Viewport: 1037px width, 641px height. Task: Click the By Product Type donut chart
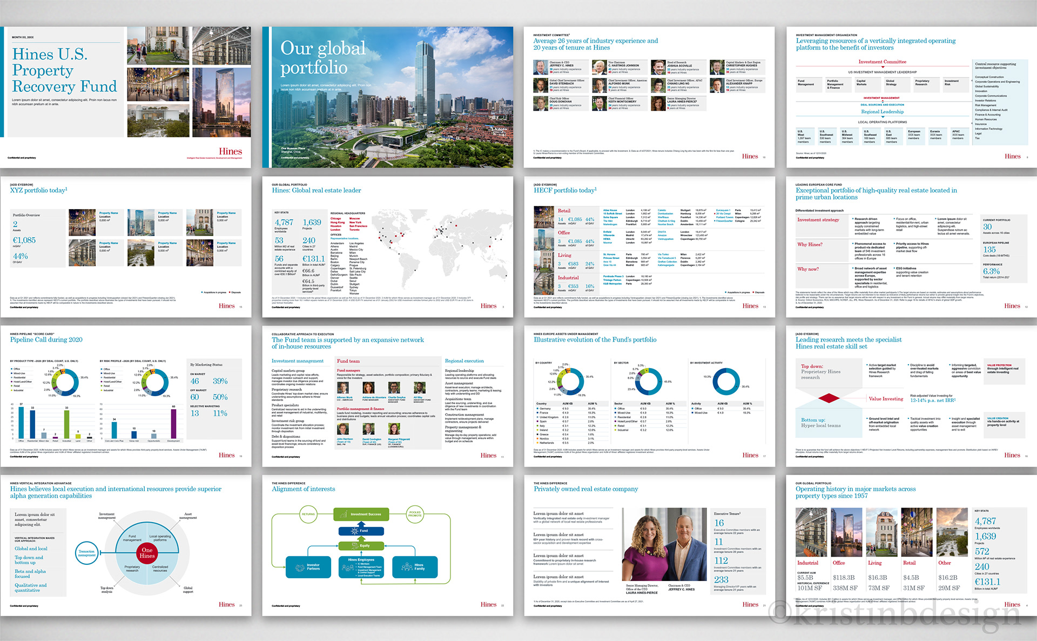click(66, 382)
